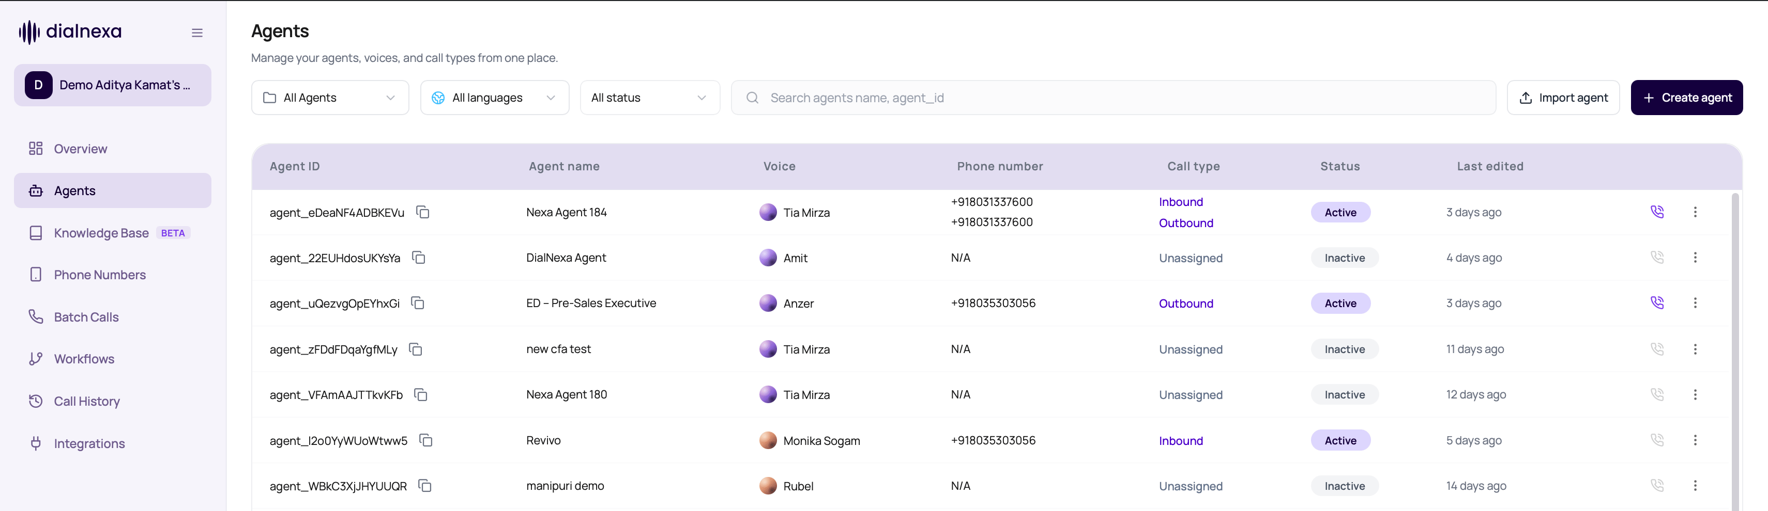This screenshot has width=1768, height=511.
Task: Click the Last edited column header
Action: 1489,166
